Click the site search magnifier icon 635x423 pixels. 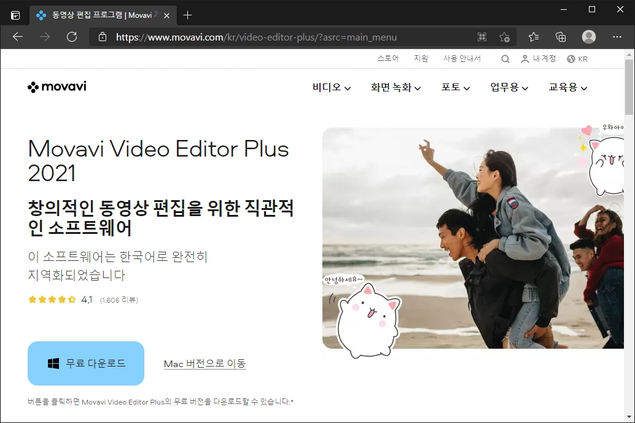(x=505, y=59)
